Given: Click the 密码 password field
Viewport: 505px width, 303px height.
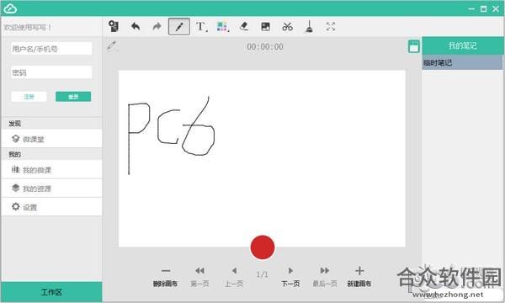Looking at the screenshot, I should click(51, 72).
